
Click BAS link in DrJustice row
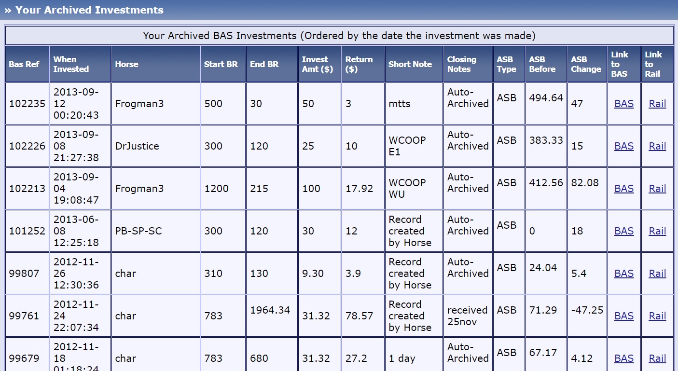point(623,146)
